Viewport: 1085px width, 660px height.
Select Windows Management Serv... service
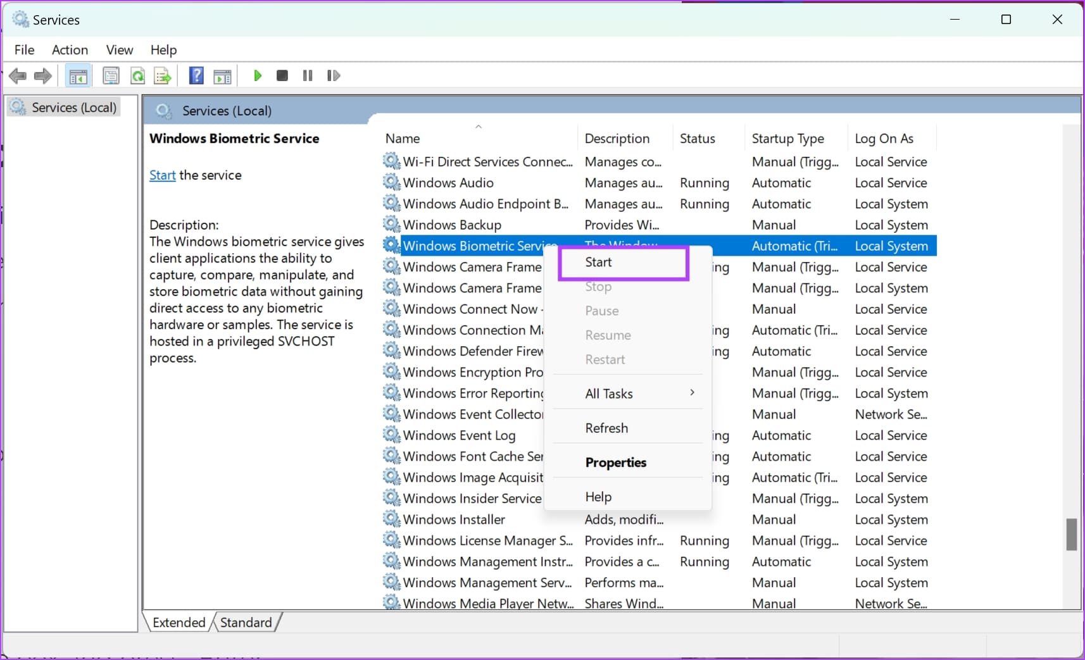(x=658, y=582)
